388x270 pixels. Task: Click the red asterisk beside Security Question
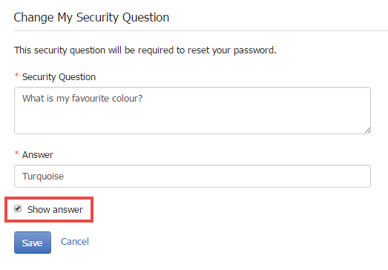[x=16, y=75]
